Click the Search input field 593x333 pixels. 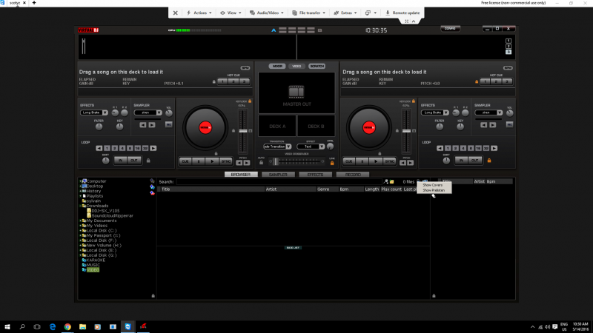[279, 181]
